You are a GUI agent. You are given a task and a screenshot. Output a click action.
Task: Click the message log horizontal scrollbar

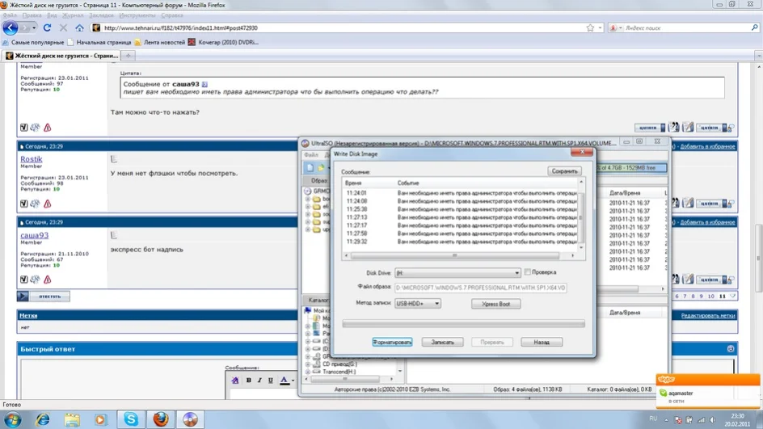click(458, 255)
